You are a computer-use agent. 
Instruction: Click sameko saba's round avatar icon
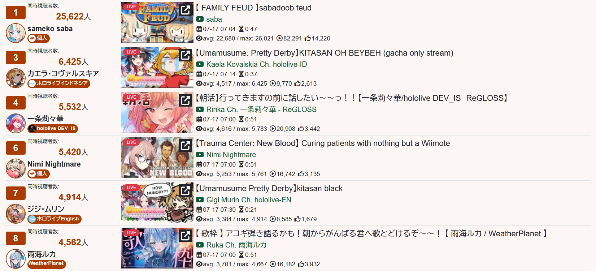click(16, 33)
